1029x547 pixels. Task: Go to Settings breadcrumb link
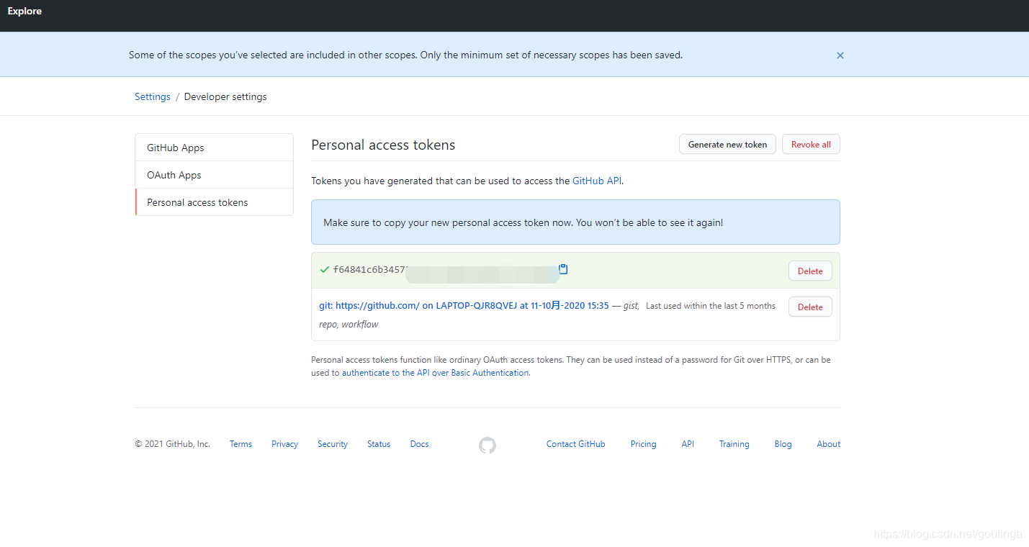[153, 96]
